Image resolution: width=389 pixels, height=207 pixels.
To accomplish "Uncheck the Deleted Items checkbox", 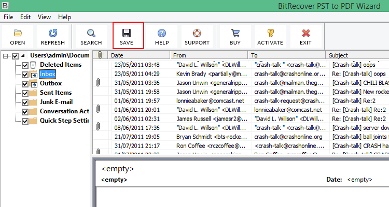I will tap(25, 65).
